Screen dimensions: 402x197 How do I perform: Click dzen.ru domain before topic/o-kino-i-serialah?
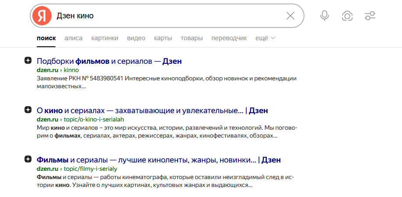(47, 119)
